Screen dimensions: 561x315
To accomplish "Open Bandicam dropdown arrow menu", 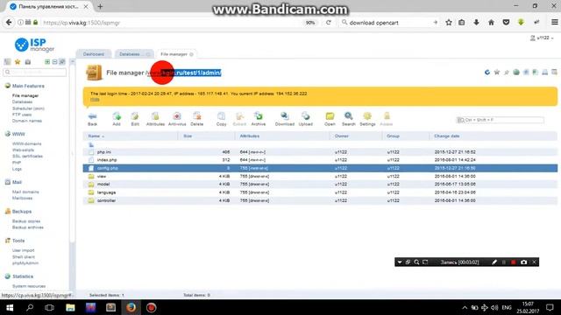I will coord(400,262).
